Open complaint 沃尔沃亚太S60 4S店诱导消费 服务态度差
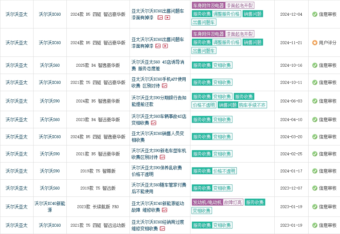Viewport: 340px width, 234px height. tap(158, 65)
